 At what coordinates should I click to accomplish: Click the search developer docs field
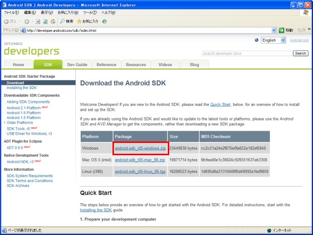[x=247, y=53]
